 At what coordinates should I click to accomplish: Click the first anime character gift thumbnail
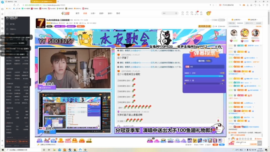tap(190, 141)
